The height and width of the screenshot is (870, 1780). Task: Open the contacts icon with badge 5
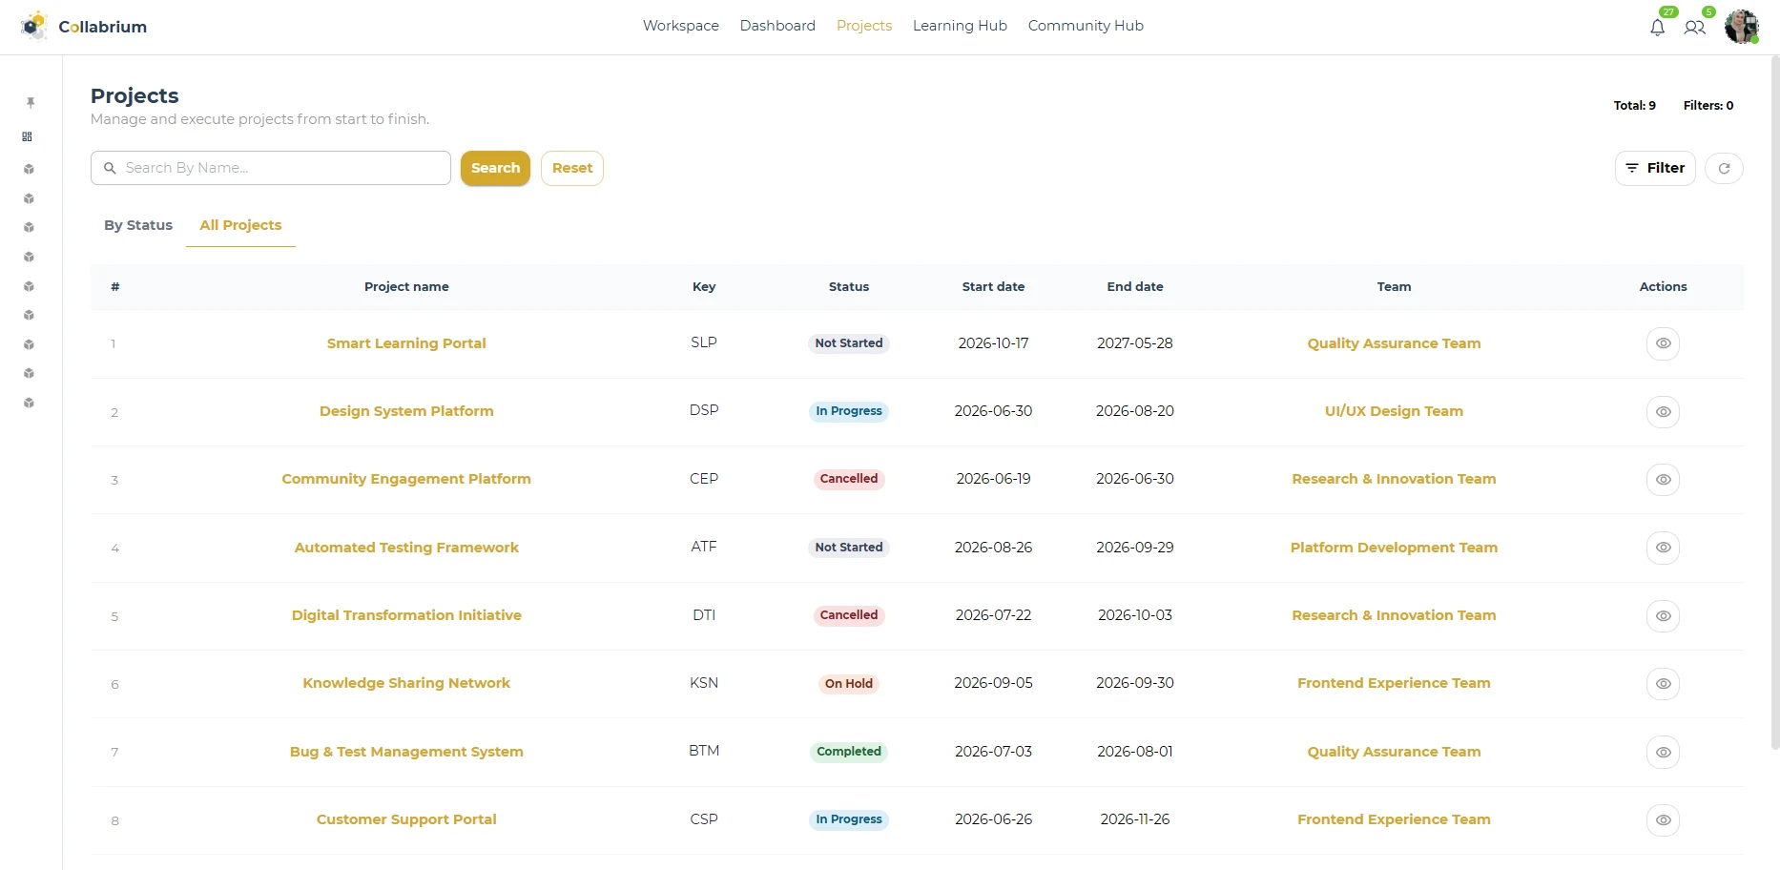(1694, 28)
